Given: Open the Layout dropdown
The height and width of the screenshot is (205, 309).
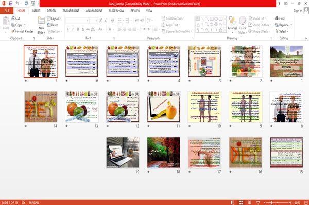Looking at the screenshot, I should point(54,18).
